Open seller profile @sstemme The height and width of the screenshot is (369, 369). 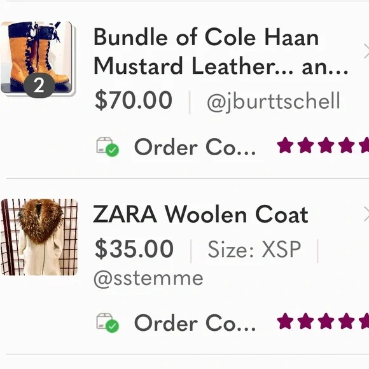point(148,279)
